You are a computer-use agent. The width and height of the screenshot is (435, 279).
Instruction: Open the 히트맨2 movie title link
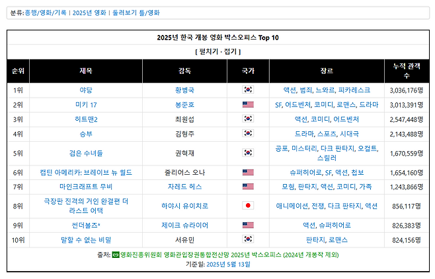click(86, 119)
